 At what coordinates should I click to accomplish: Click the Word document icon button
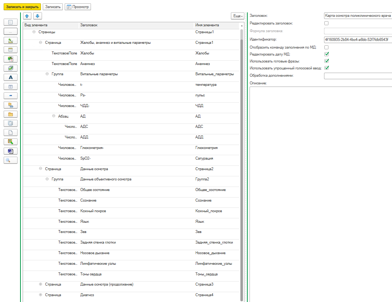(x=11, y=151)
